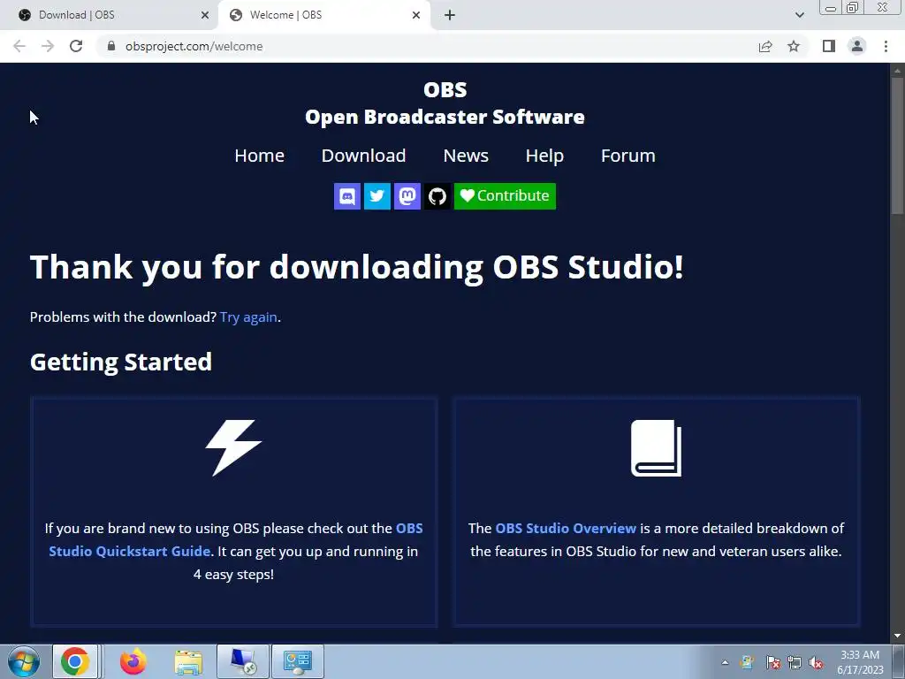Viewport: 905px width, 679px height.
Task: Click the green Contribute button
Action: coord(505,196)
